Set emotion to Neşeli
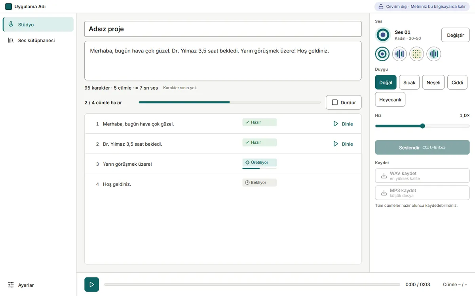 pos(433,82)
